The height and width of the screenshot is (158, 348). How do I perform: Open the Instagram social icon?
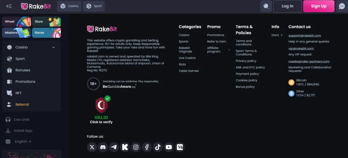[136, 147]
